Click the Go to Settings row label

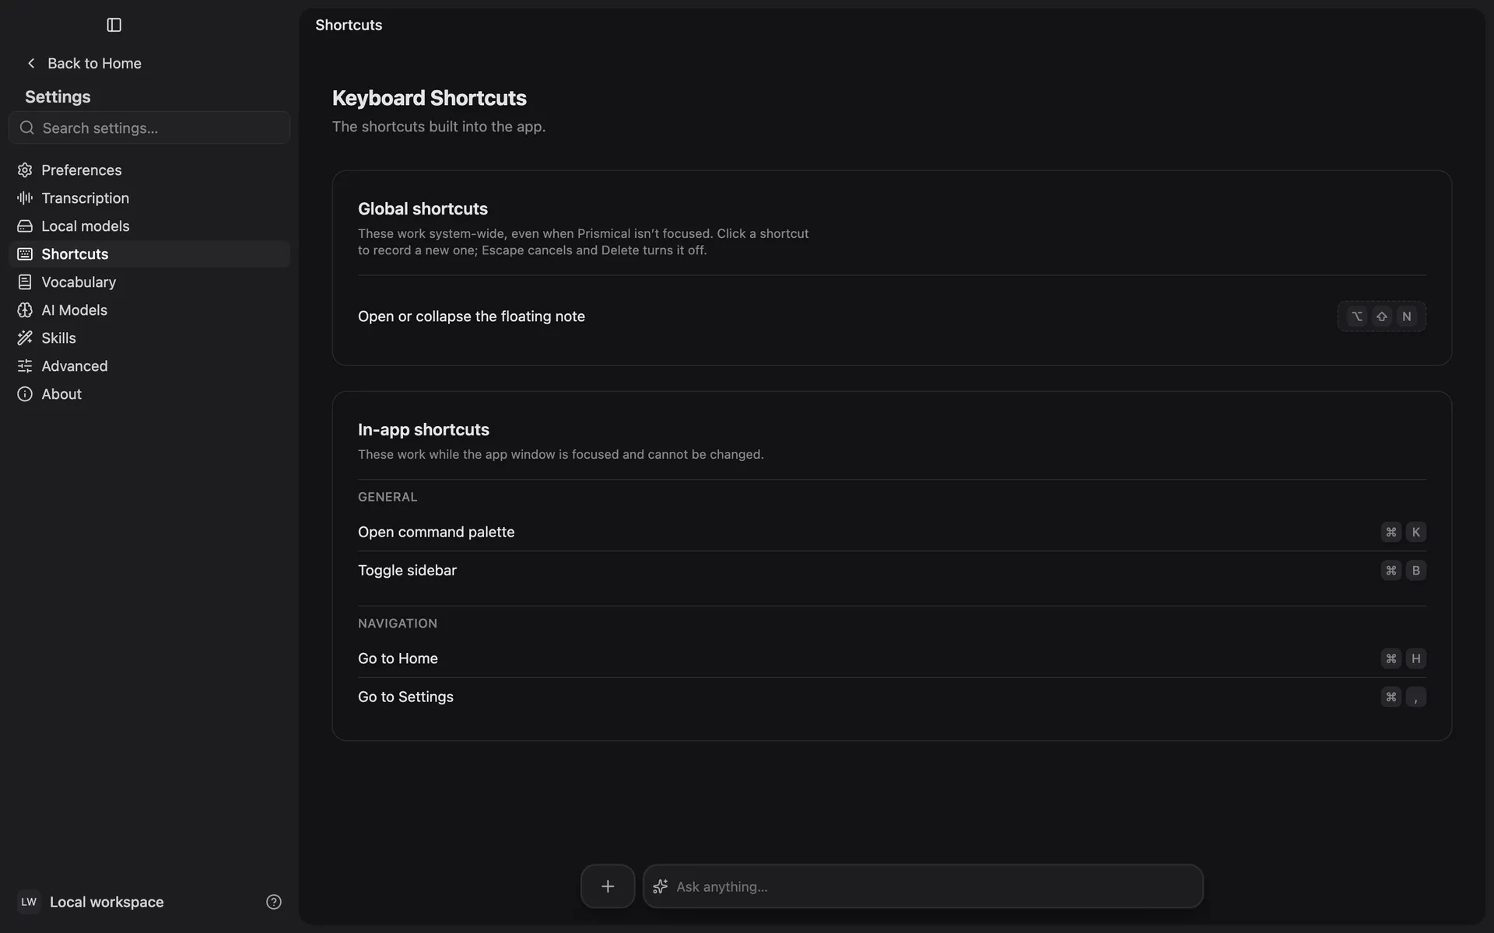[x=405, y=697]
